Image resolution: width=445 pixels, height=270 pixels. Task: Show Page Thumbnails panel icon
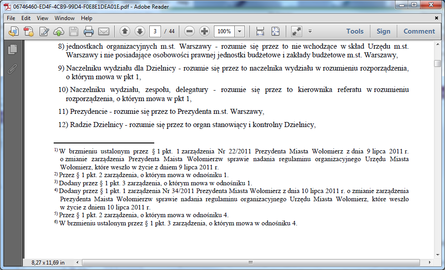pyautogui.click(x=12, y=49)
